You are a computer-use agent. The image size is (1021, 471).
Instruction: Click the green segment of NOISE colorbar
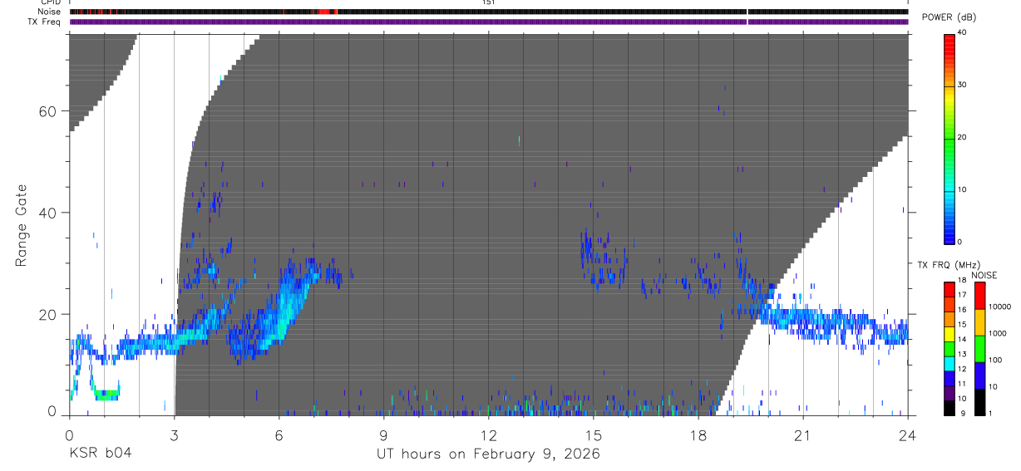tap(979, 349)
